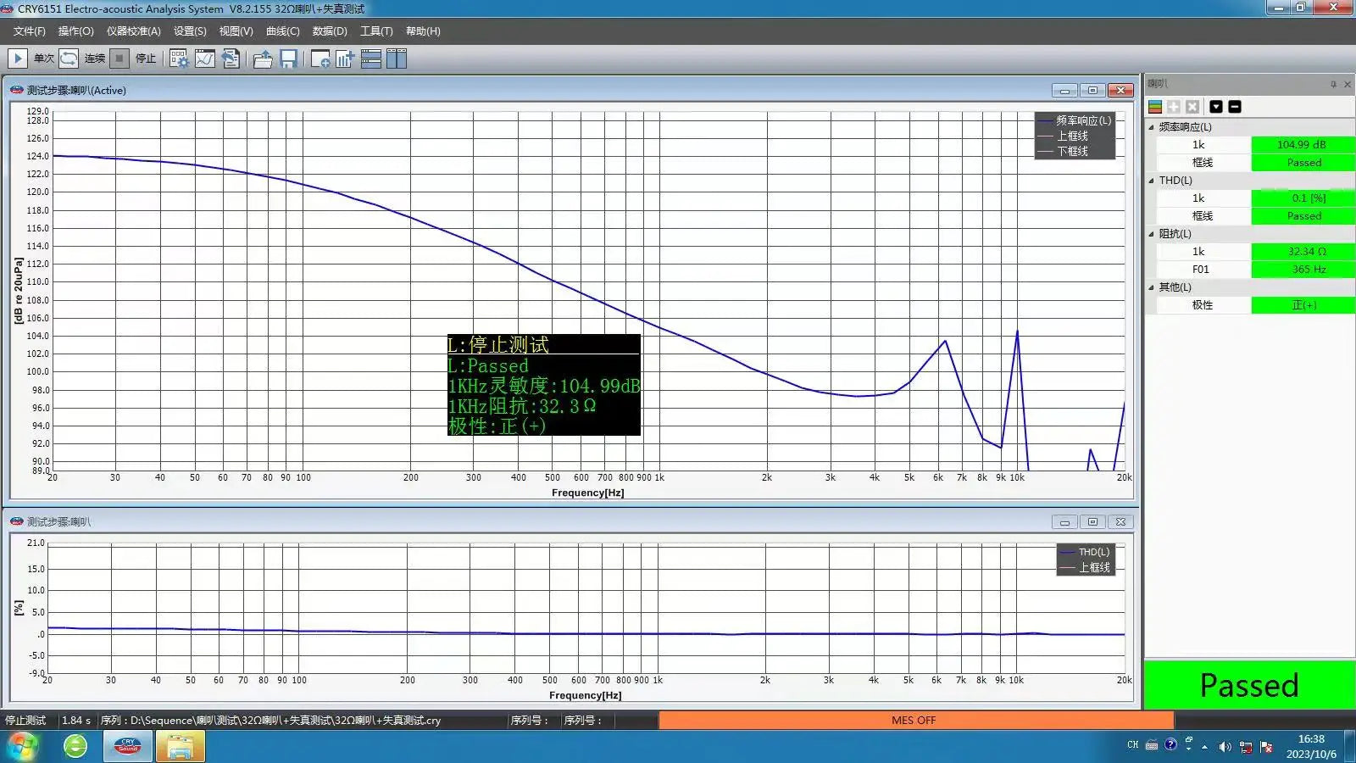Collapse the 频率响应(L) results group
Screen dimensions: 1356x763
[1151, 127]
